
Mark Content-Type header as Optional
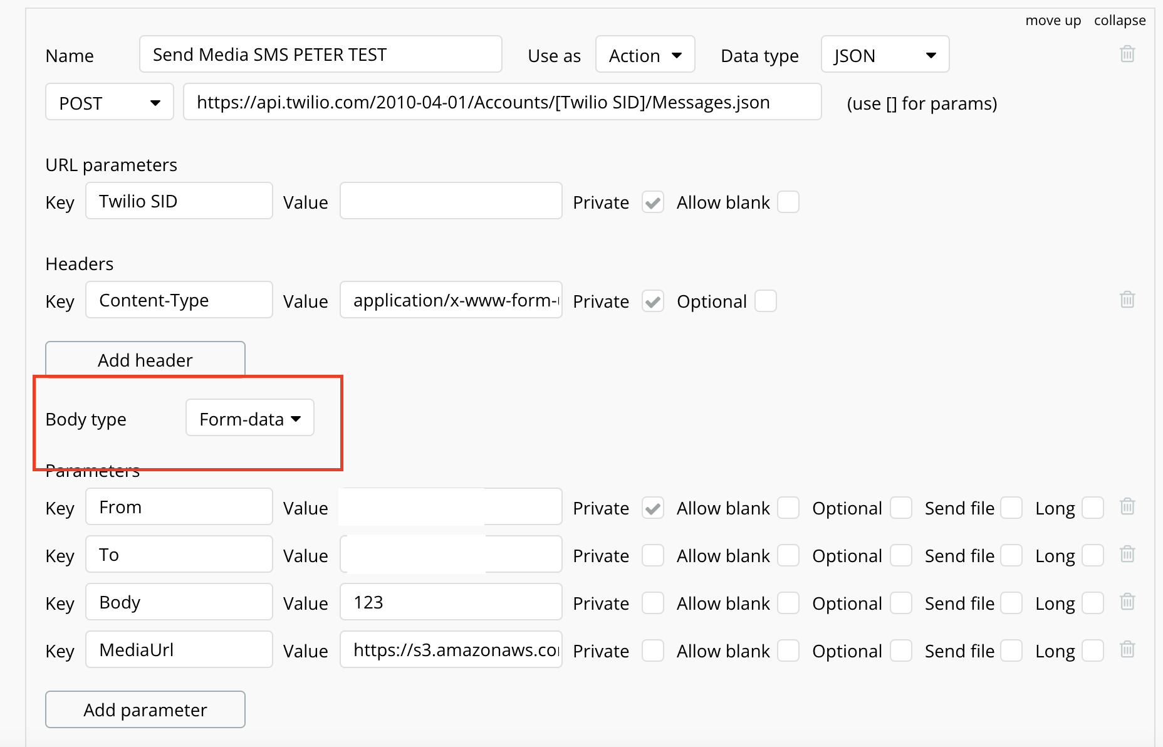point(766,301)
